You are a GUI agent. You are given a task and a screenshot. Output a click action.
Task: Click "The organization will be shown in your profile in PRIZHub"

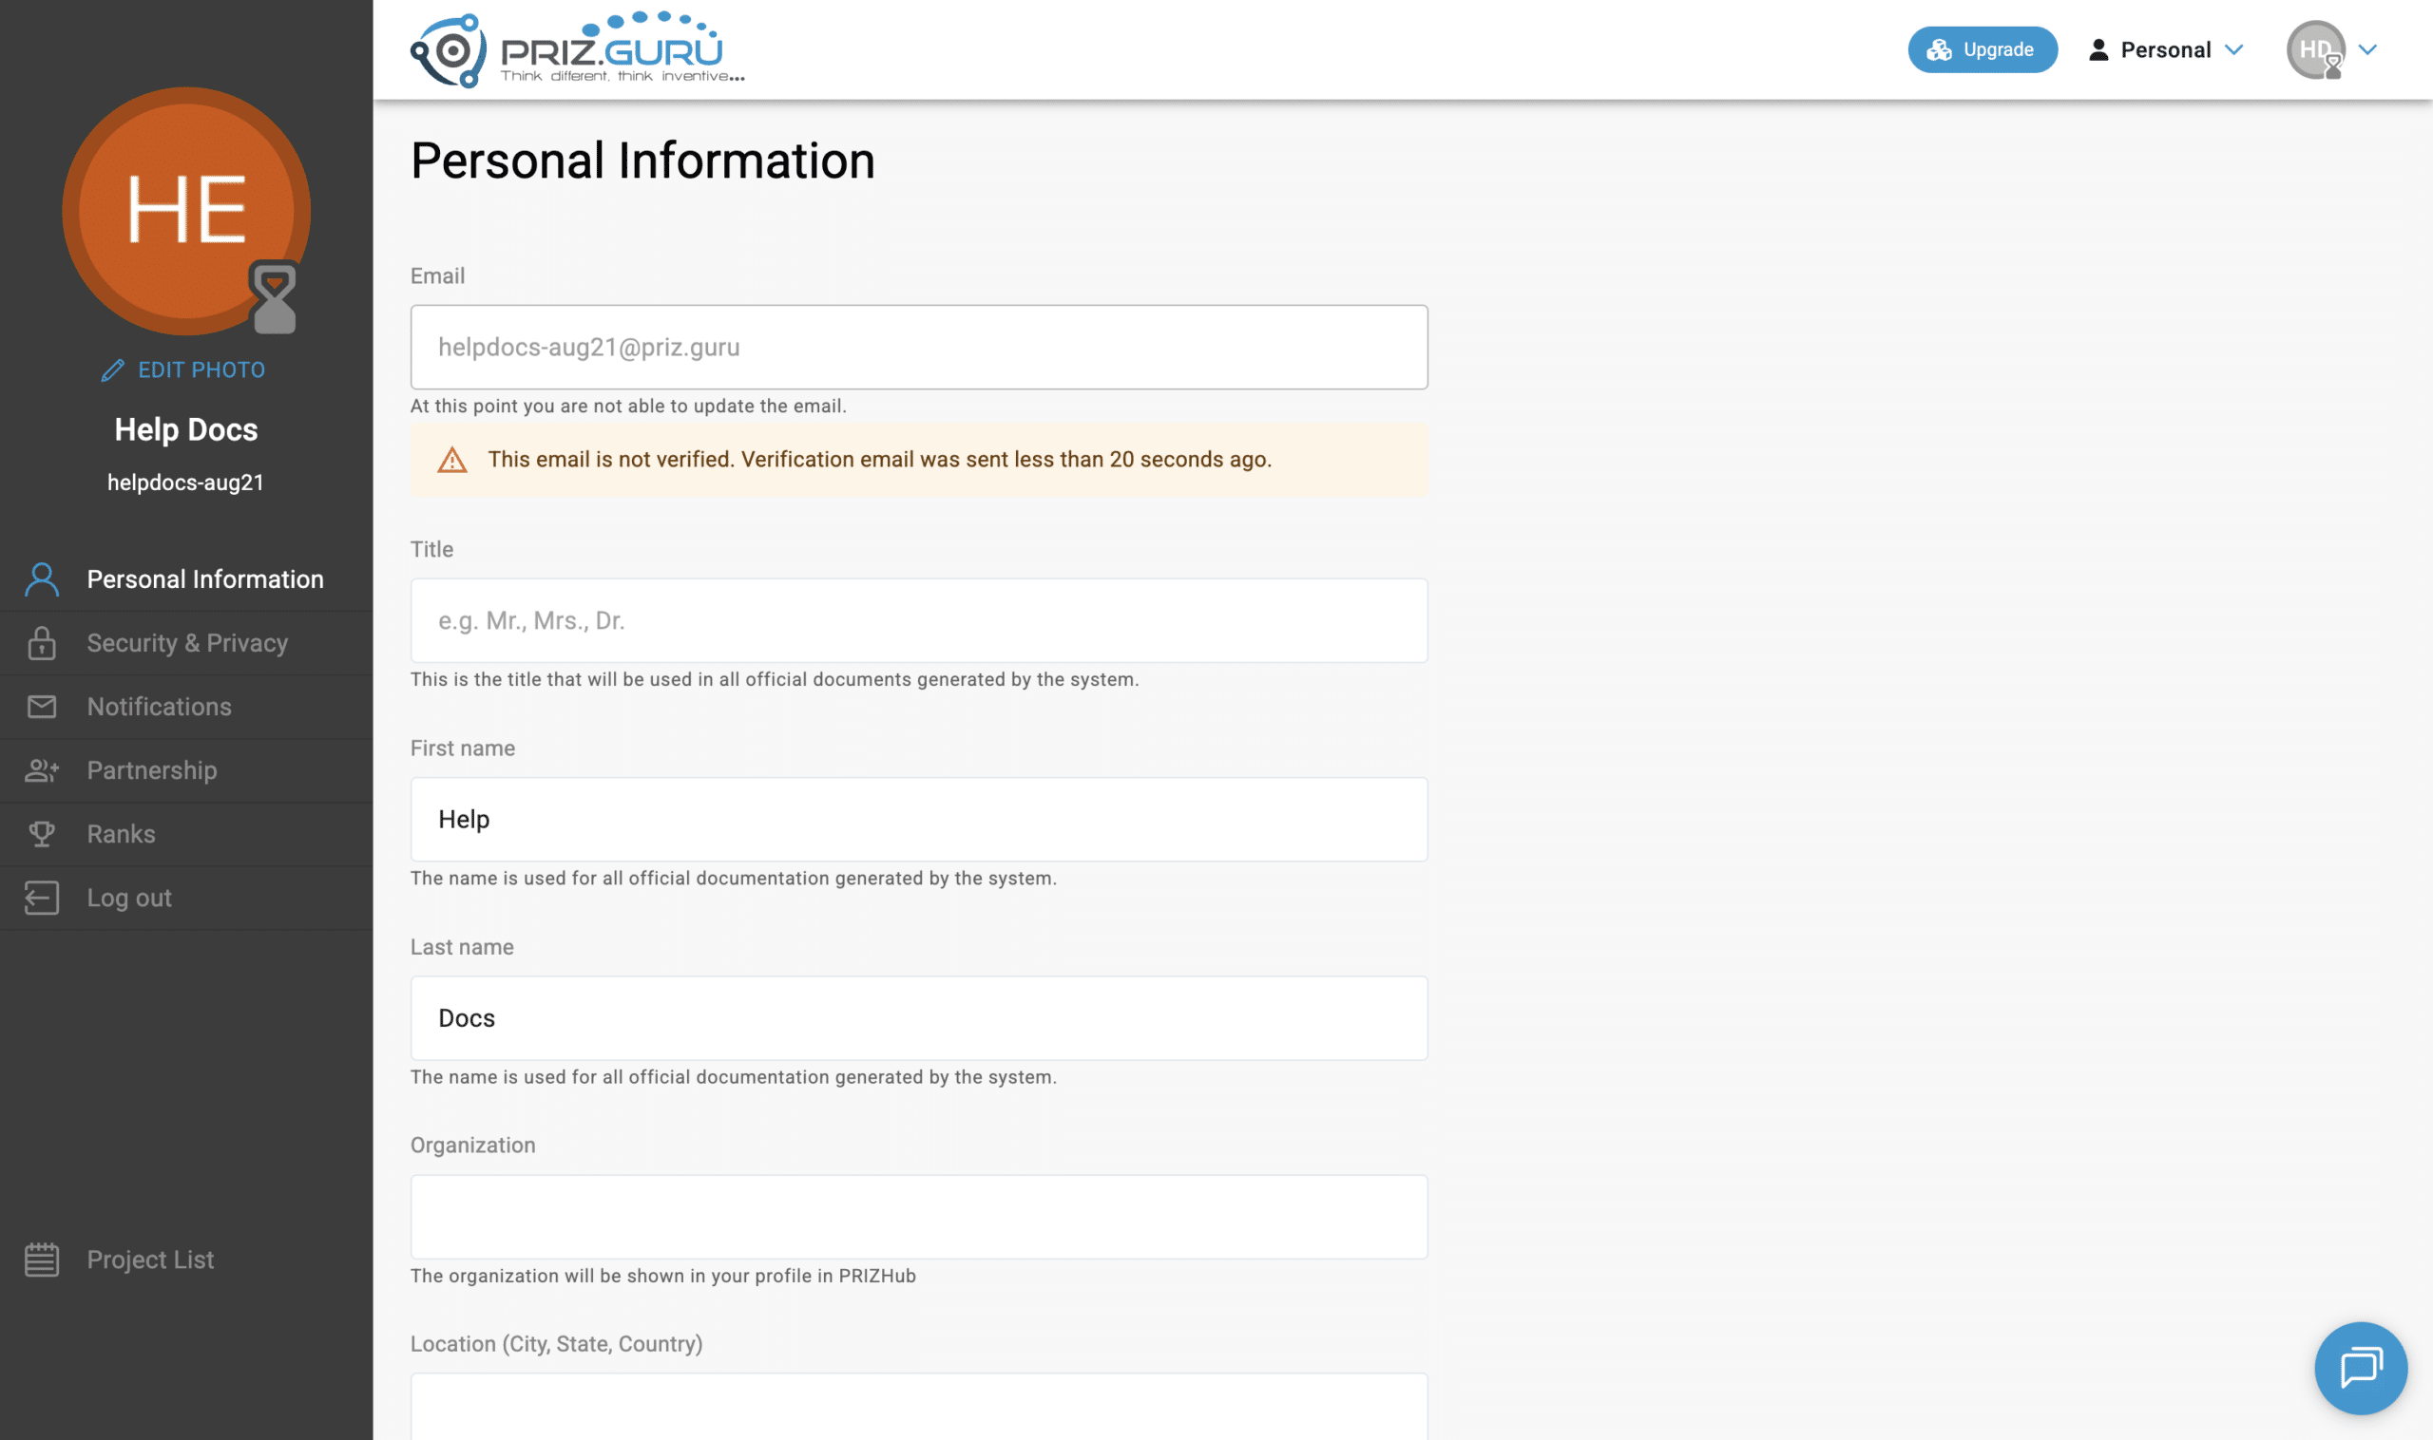[662, 1276]
